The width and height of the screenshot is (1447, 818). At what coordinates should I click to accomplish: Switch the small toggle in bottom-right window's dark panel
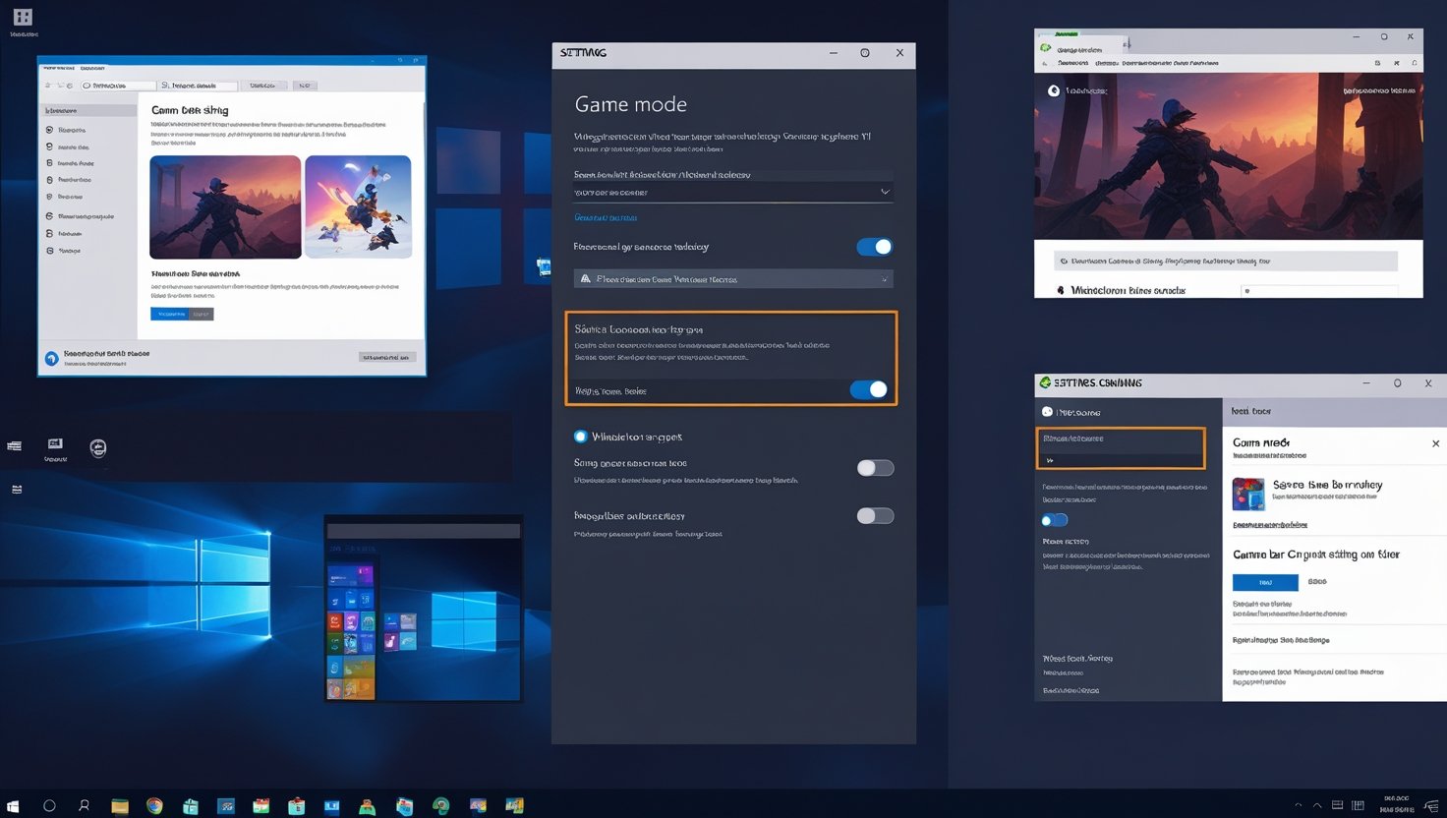pyautogui.click(x=1055, y=520)
